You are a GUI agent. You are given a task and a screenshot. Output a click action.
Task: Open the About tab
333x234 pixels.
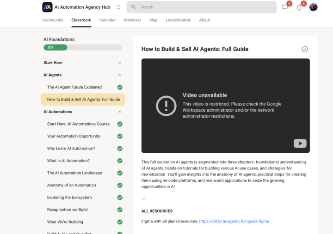point(204,20)
